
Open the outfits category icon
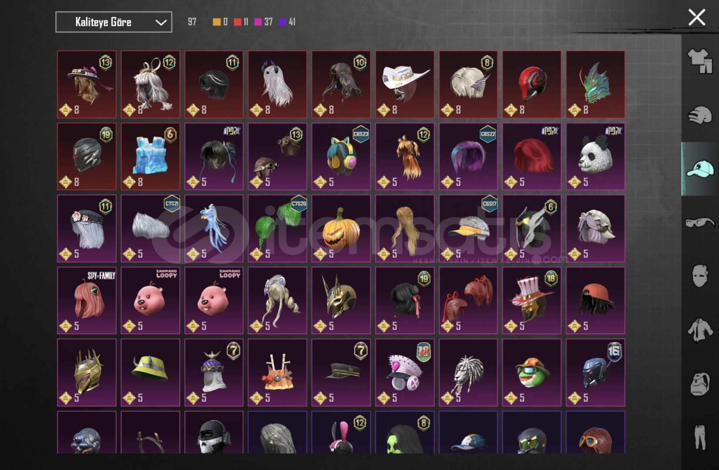coord(700,61)
